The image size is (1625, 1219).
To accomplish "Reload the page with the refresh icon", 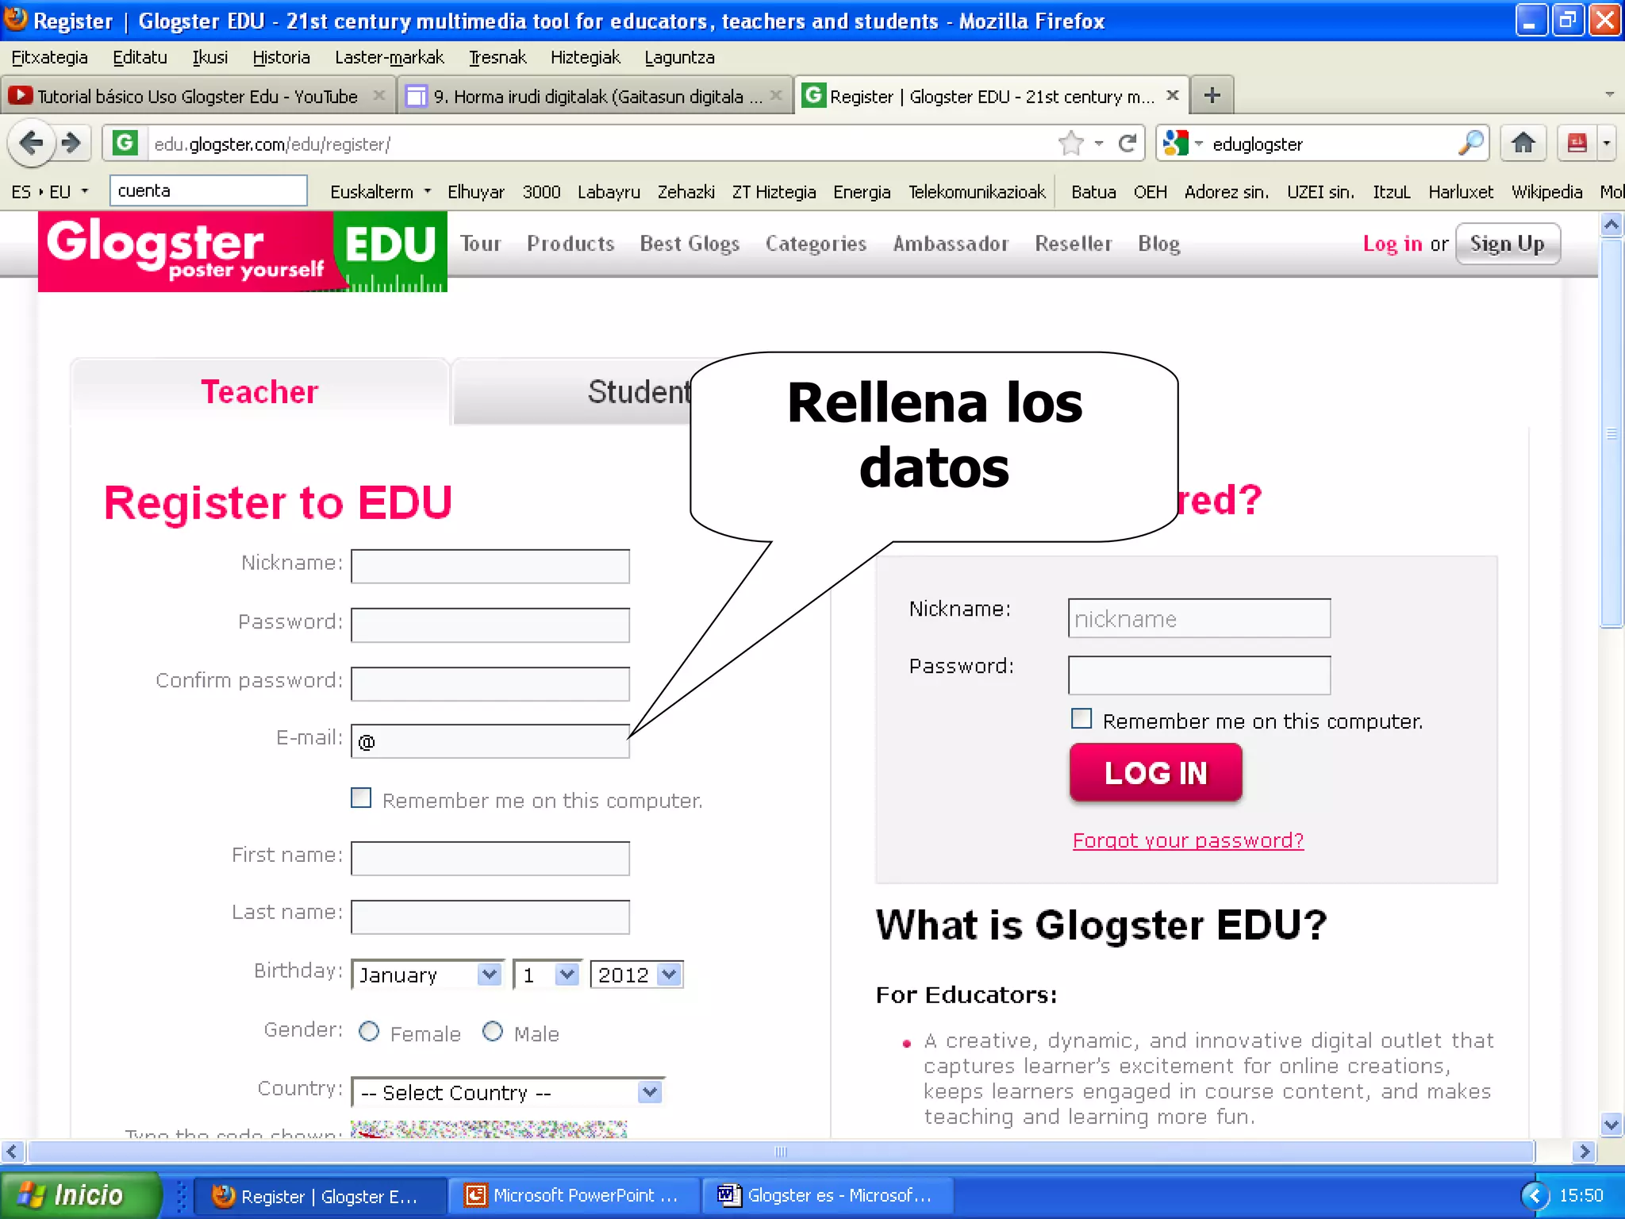I will [1127, 143].
